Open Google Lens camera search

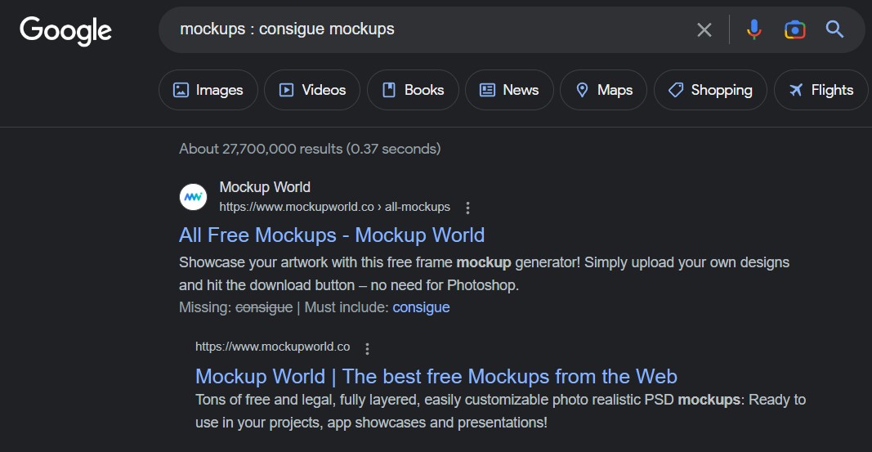click(x=794, y=29)
